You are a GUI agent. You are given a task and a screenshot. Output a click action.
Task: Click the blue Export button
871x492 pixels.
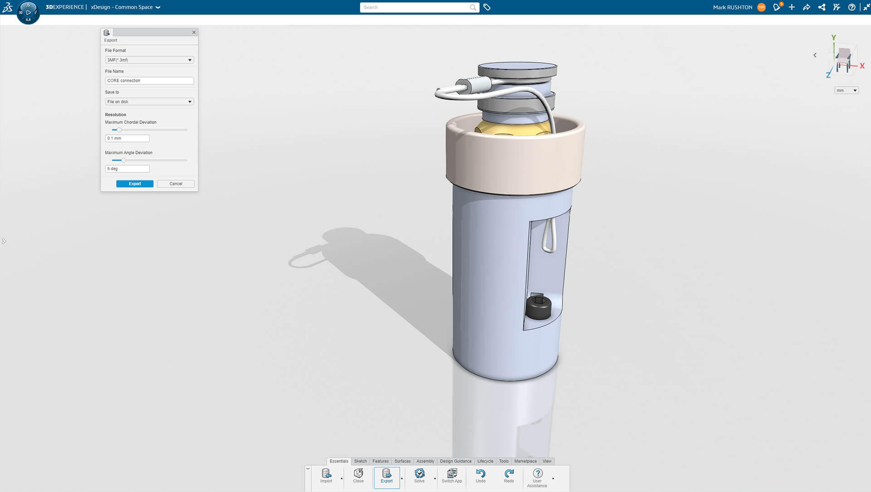[x=135, y=184]
